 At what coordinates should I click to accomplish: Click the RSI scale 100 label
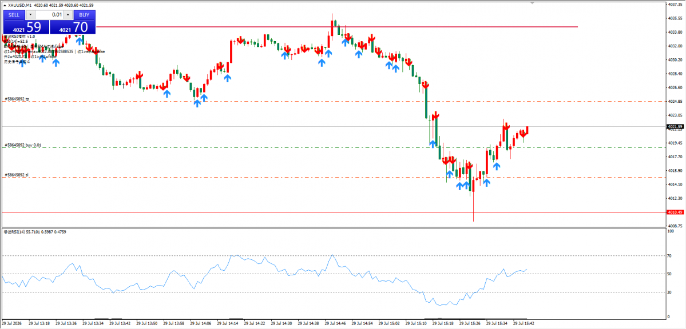[x=671, y=231]
